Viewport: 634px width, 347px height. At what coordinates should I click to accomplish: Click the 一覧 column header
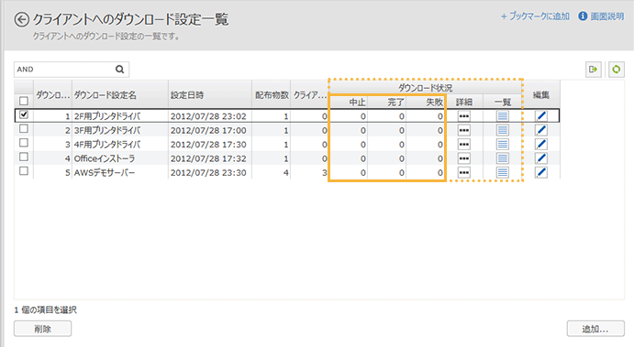(503, 102)
